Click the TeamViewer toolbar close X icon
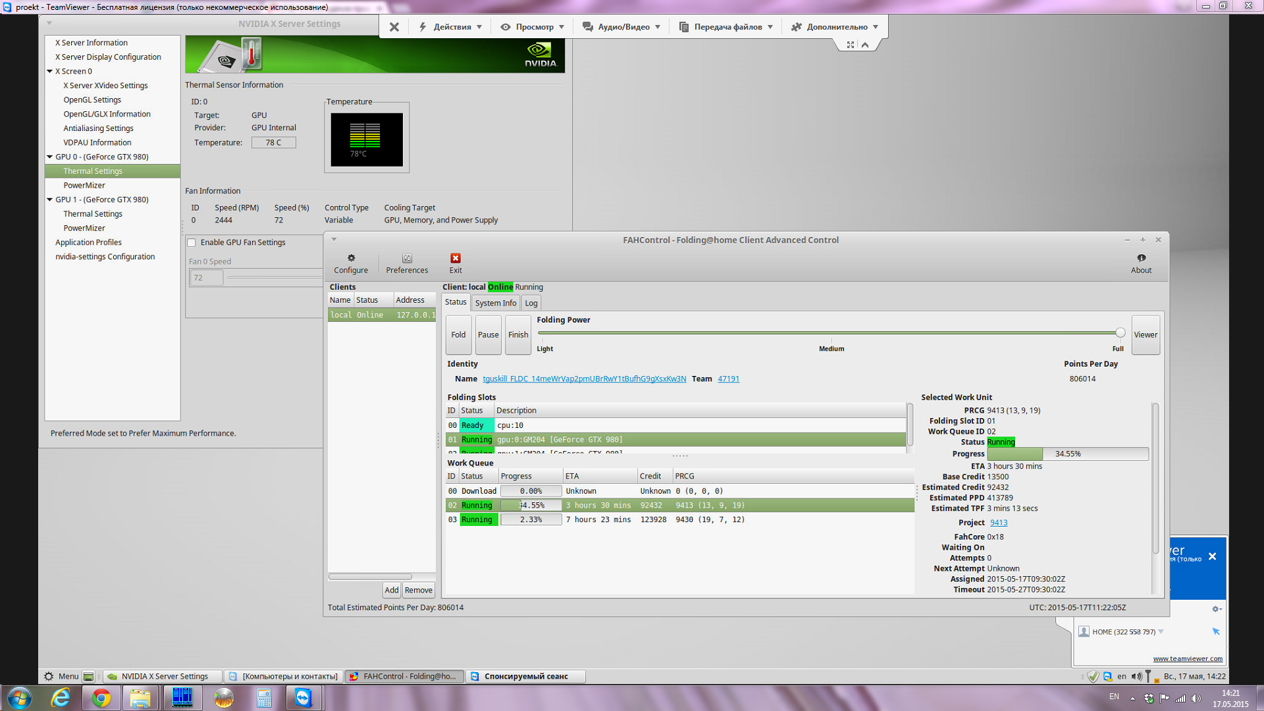This screenshot has width=1264, height=711. pos(394,27)
